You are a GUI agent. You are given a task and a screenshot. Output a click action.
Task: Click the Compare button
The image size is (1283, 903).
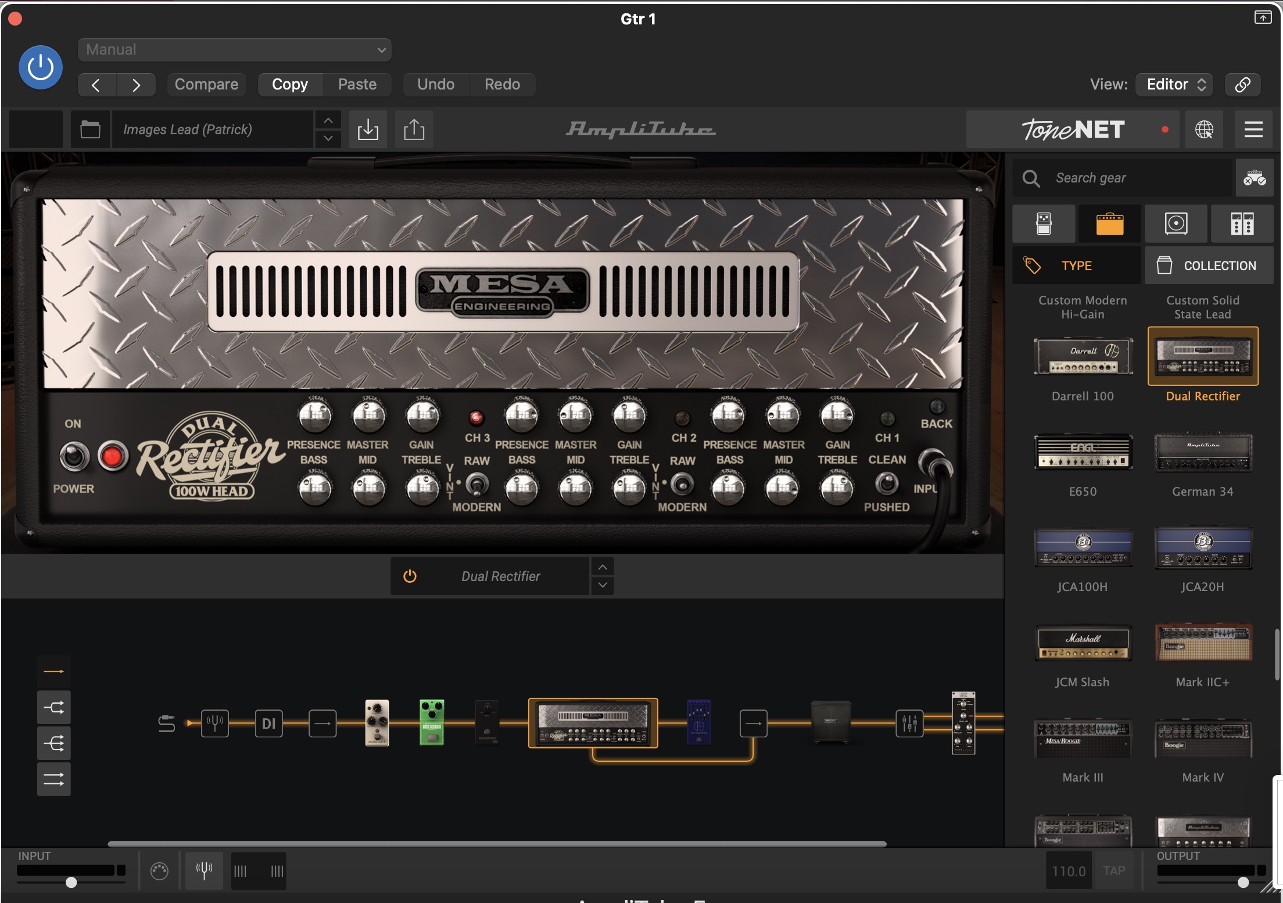click(x=206, y=85)
